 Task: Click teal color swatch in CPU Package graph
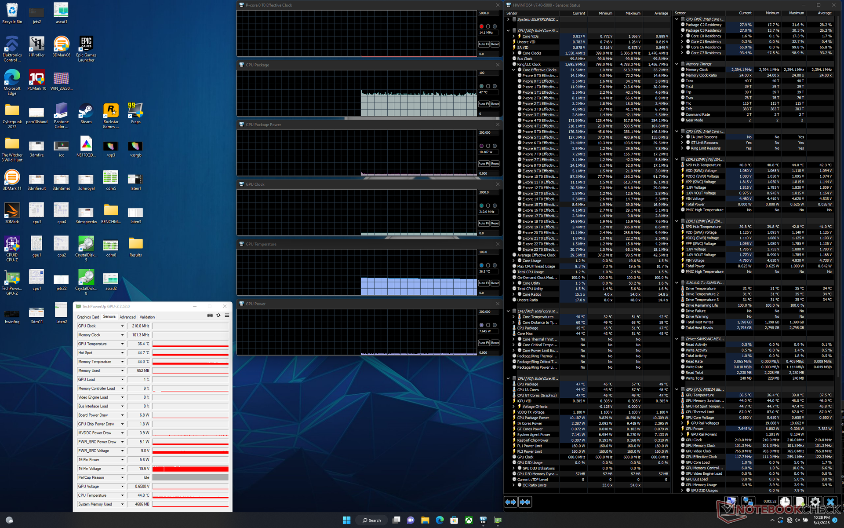point(481,86)
